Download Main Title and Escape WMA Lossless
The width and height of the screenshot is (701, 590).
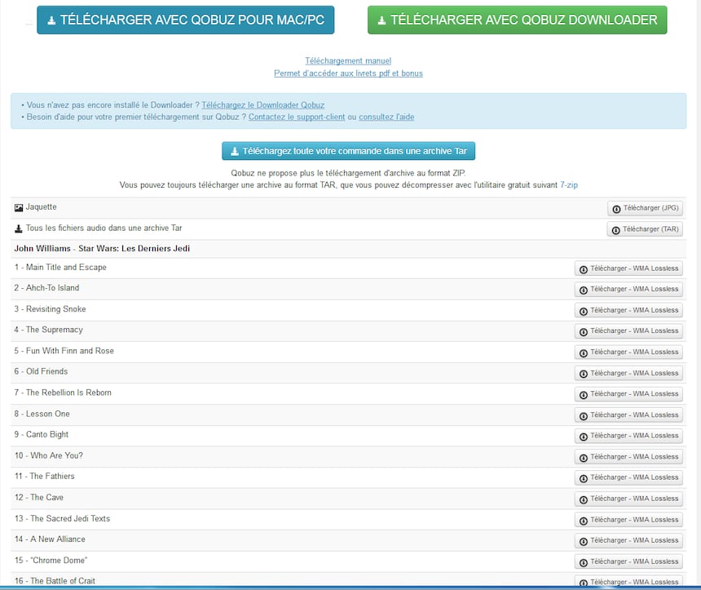628,268
